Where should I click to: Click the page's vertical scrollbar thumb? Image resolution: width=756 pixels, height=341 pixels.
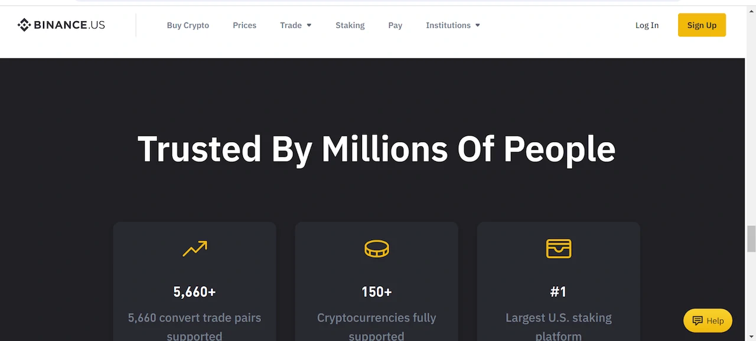pyautogui.click(x=751, y=238)
